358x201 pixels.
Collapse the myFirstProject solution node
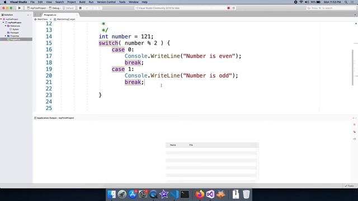click(1, 19)
